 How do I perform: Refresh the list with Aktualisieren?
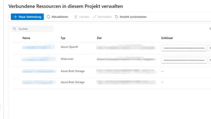click(x=58, y=17)
